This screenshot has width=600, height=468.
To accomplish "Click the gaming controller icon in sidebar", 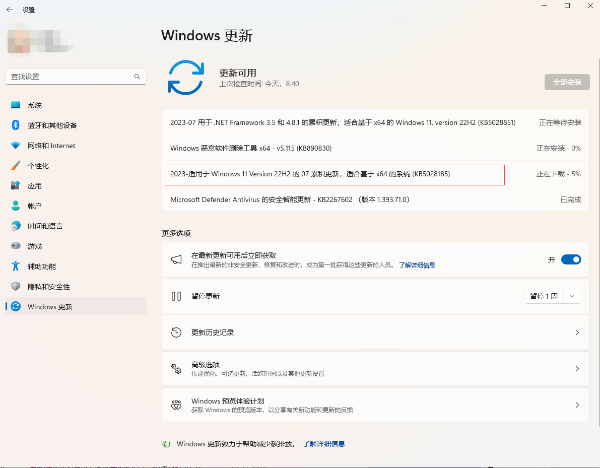I will click(16, 246).
